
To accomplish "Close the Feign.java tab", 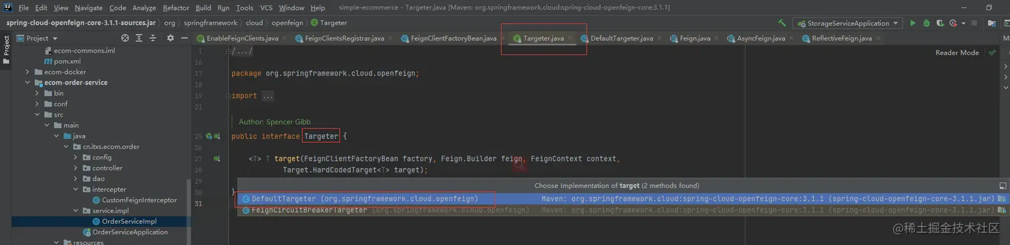I will click(716, 38).
